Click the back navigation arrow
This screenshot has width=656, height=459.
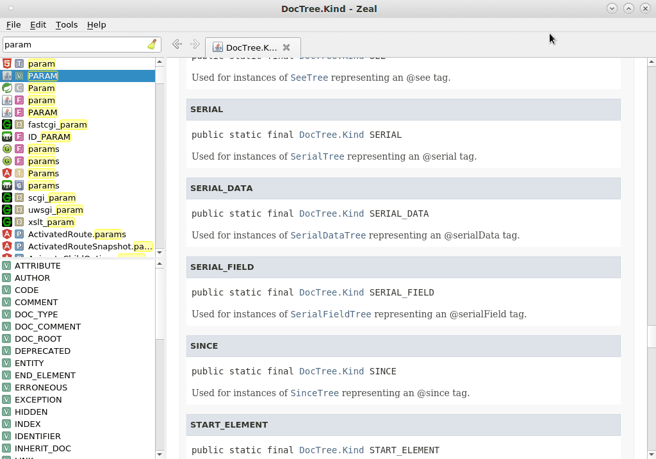(x=177, y=44)
